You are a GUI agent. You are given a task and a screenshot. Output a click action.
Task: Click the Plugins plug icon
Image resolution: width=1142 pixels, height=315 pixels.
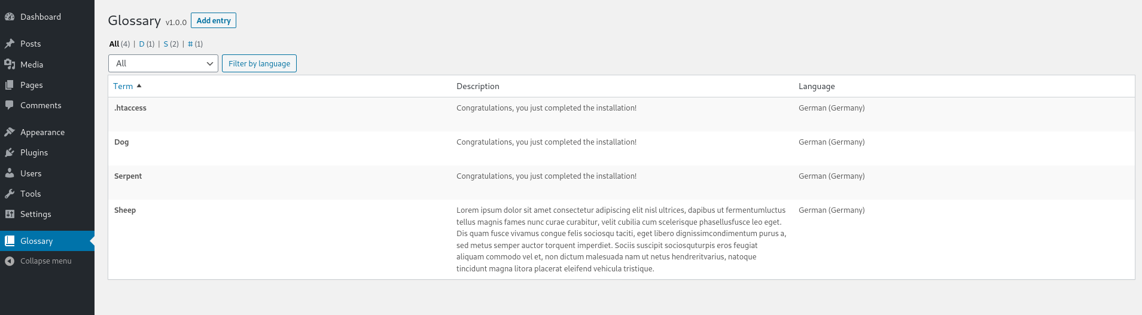click(x=10, y=152)
